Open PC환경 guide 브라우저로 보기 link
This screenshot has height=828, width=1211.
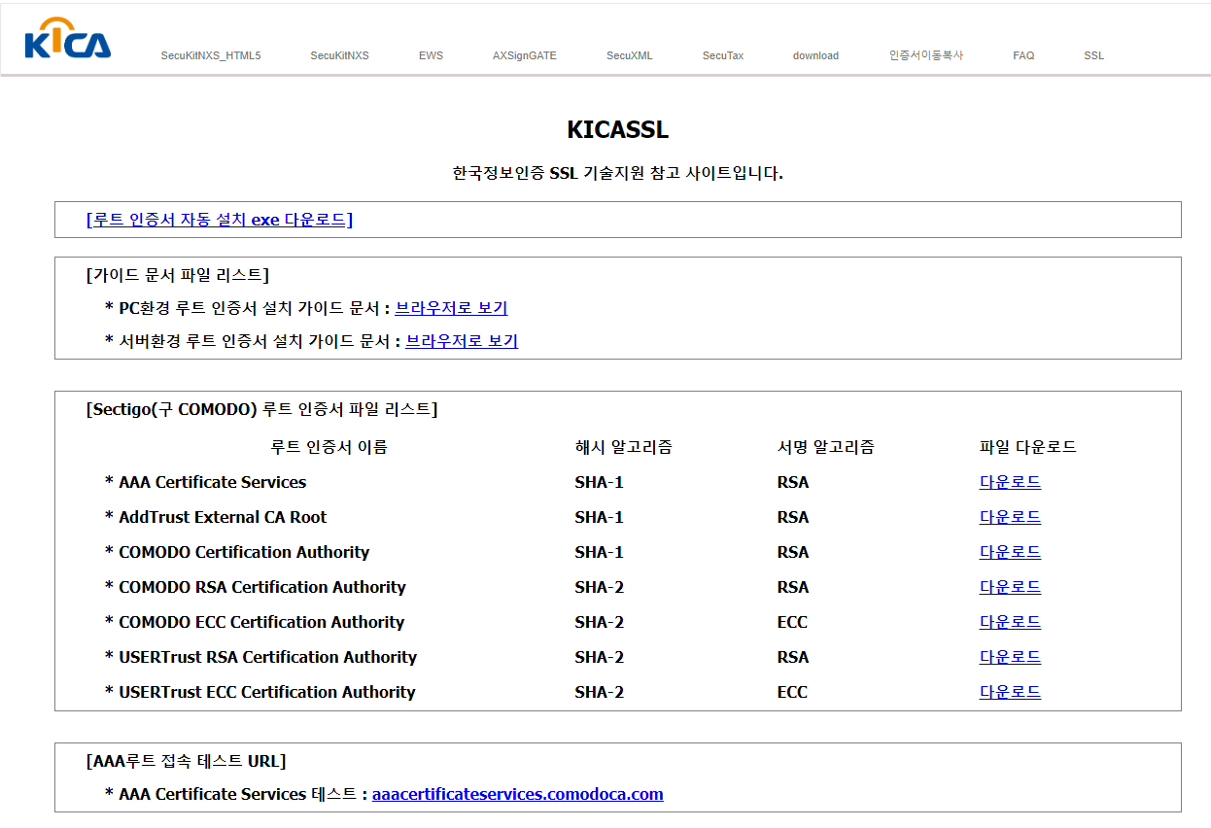[451, 308]
